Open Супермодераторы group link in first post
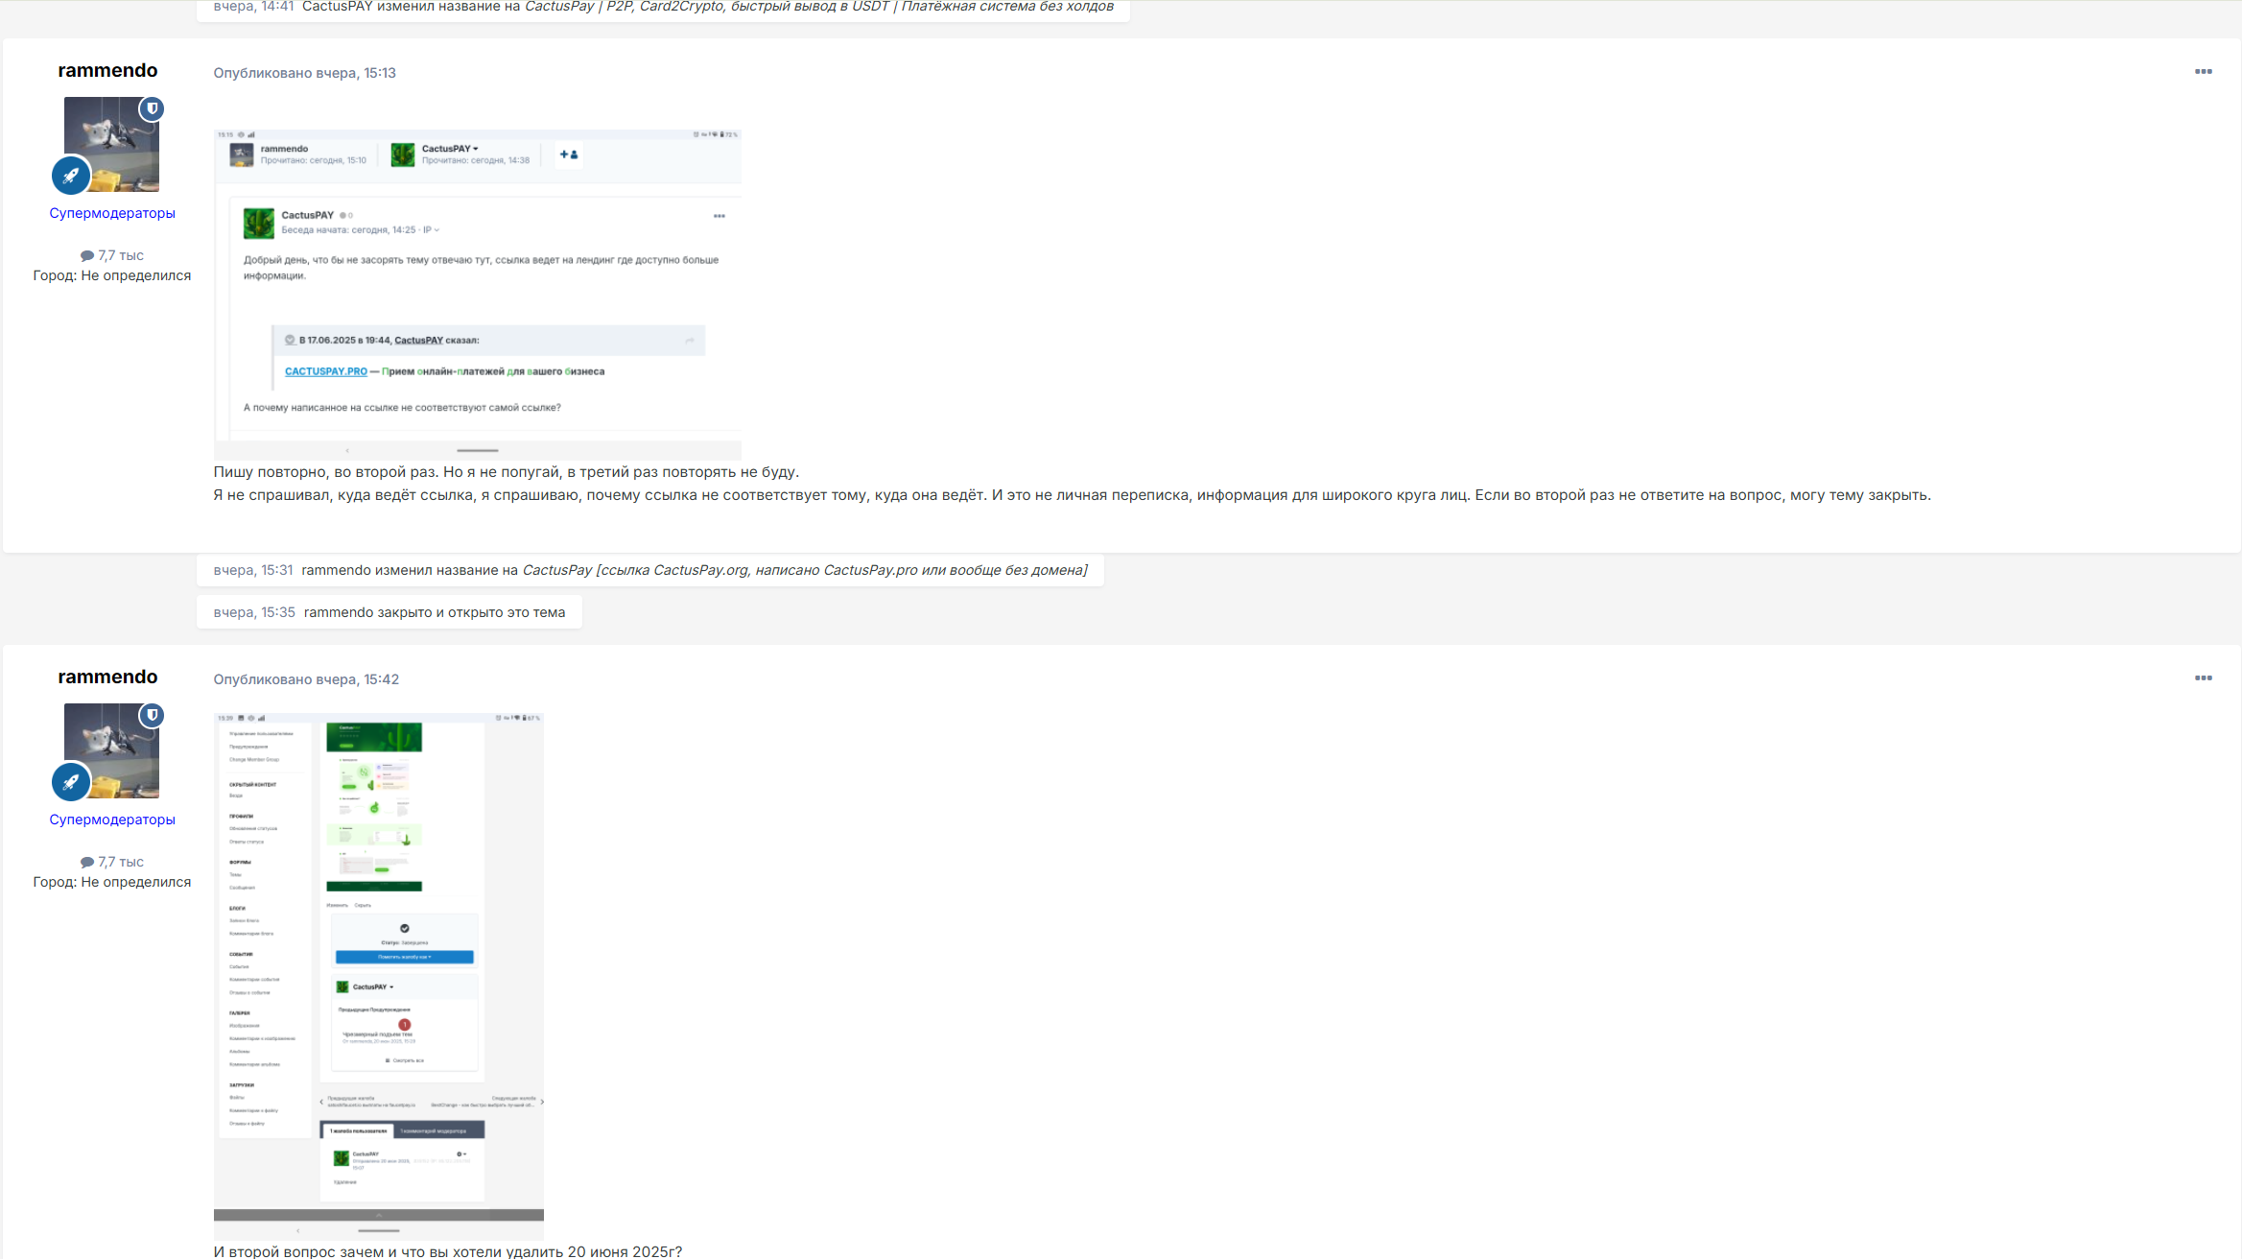 [112, 213]
